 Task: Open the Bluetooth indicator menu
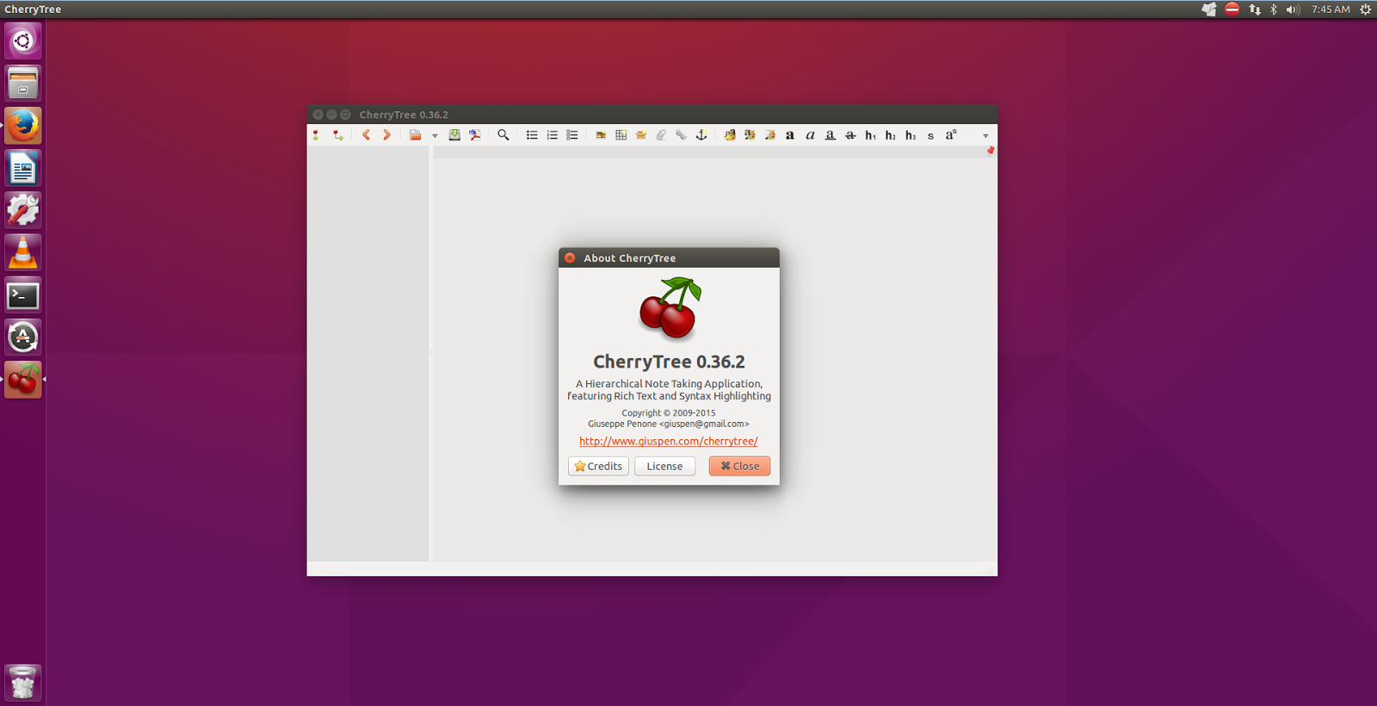[1274, 9]
